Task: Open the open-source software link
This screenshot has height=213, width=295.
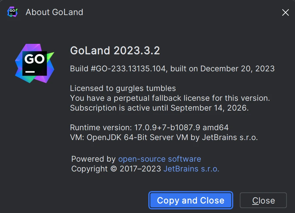Action: (x=159, y=159)
